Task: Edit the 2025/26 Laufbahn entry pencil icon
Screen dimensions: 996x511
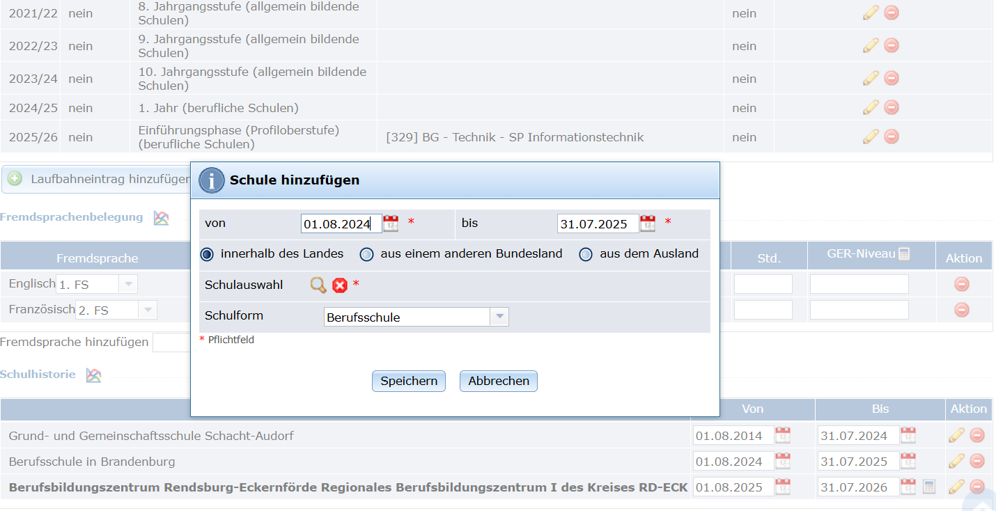Action: point(871,136)
